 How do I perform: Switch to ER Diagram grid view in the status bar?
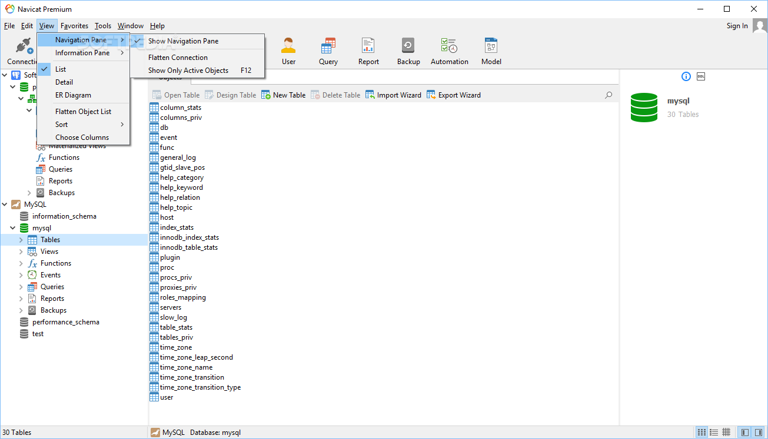click(x=726, y=432)
